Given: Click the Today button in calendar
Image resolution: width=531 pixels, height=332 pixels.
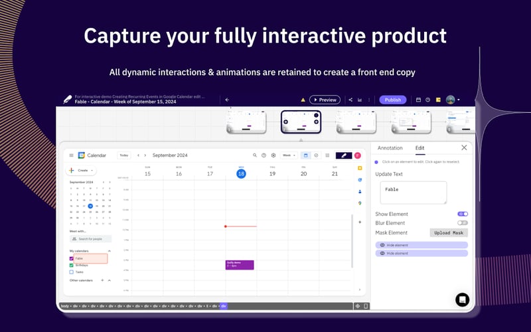Looking at the screenshot, I should click(x=124, y=155).
